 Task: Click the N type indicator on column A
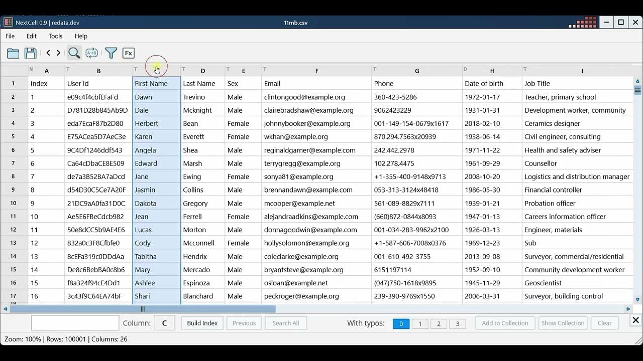(x=31, y=69)
